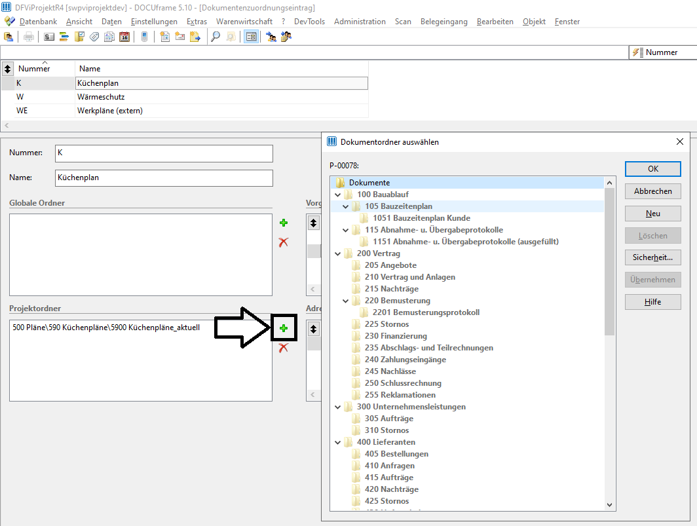
Task: Open the Sicherheit... settings
Action: pyautogui.click(x=652, y=257)
